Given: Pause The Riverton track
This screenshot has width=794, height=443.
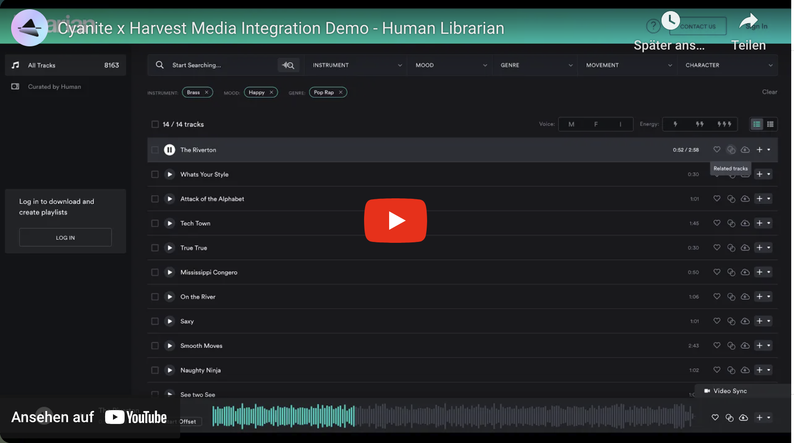Looking at the screenshot, I should pyautogui.click(x=170, y=150).
